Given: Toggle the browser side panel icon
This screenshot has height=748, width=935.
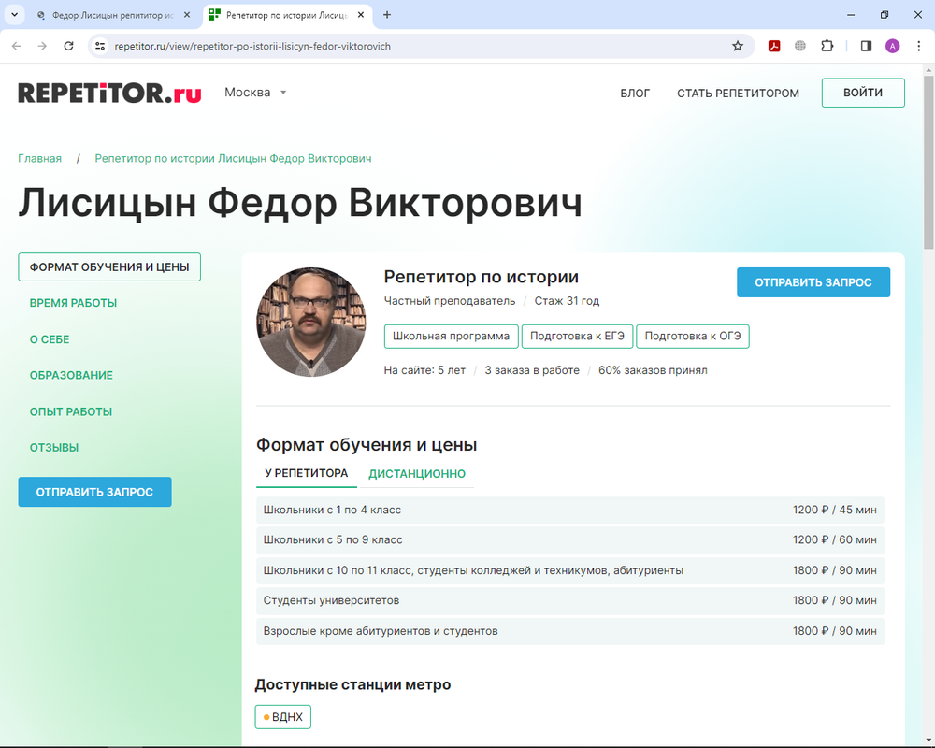Looking at the screenshot, I should coord(866,46).
